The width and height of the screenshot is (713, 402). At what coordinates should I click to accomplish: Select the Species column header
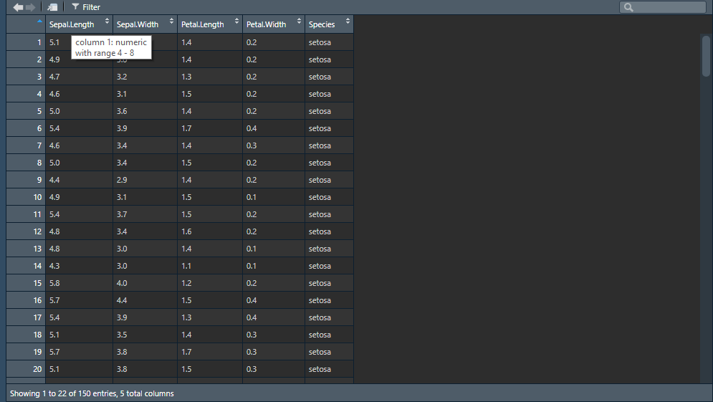[322, 24]
